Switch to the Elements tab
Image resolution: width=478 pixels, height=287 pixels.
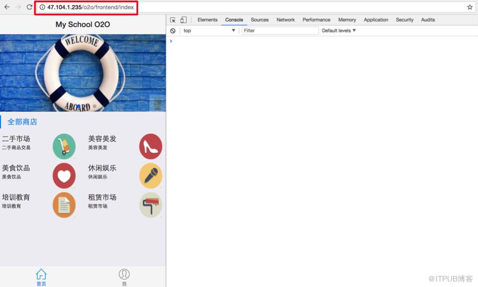click(x=207, y=20)
